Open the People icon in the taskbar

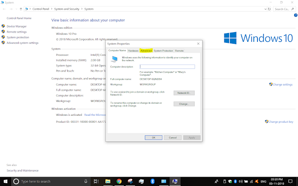[x=217, y=181]
